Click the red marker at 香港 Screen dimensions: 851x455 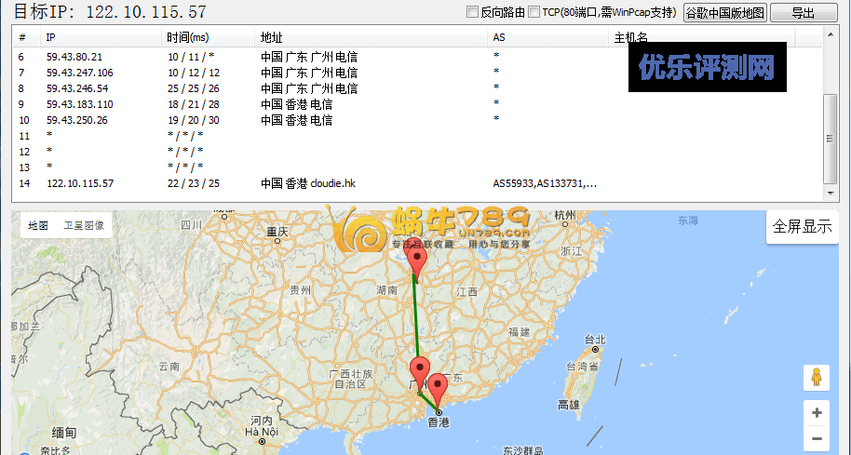(438, 390)
